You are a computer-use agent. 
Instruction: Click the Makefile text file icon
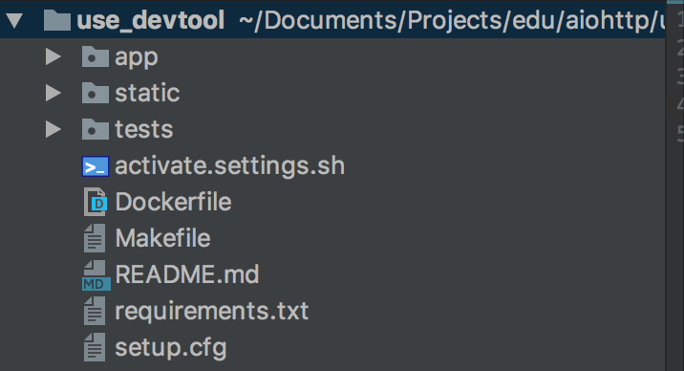(x=95, y=238)
